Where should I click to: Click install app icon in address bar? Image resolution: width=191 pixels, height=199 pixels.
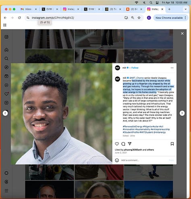pos(126,18)
